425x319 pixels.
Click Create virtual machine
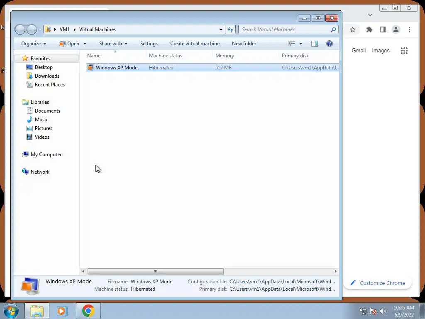(x=195, y=44)
